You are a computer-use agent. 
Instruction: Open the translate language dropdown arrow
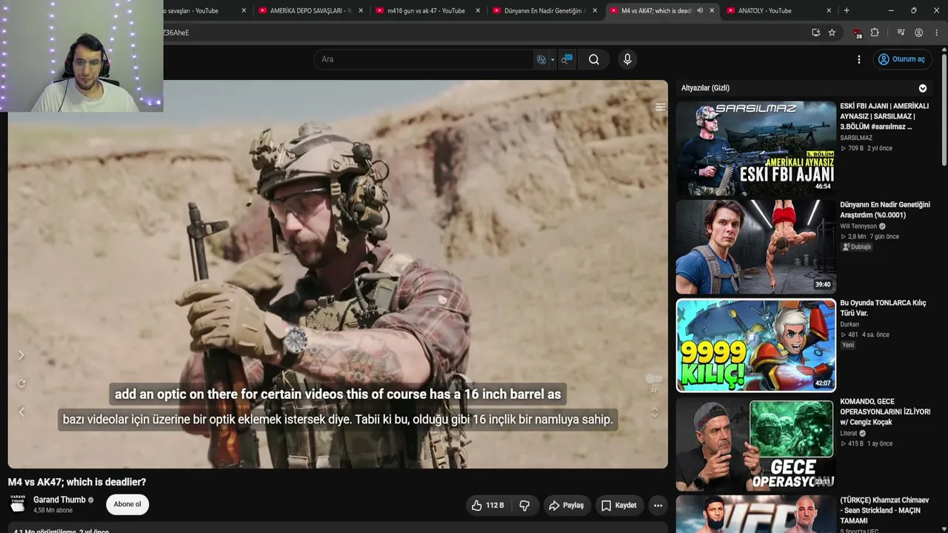coord(553,60)
